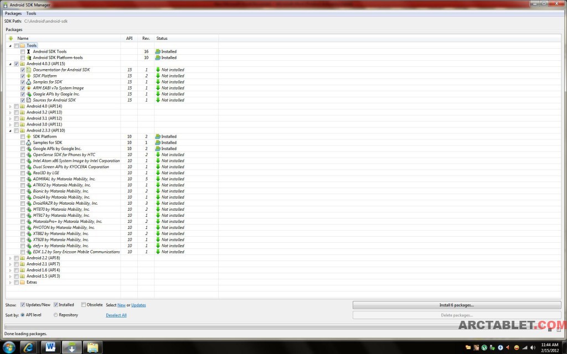This screenshot has width=567, height=354.
Task: Click the API column header
Action: pos(129,38)
